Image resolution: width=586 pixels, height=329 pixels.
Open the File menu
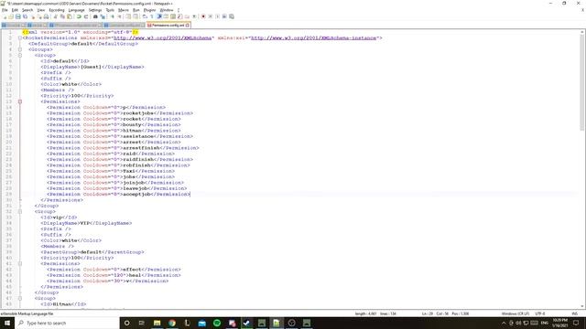click(x=5, y=10)
